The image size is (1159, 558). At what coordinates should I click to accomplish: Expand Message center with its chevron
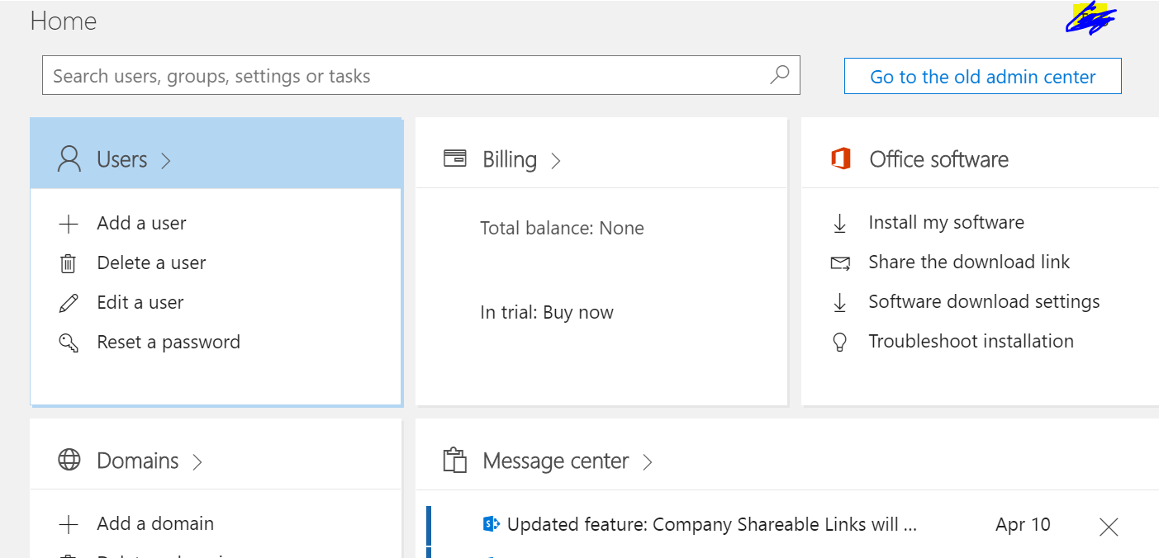click(x=648, y=461)
